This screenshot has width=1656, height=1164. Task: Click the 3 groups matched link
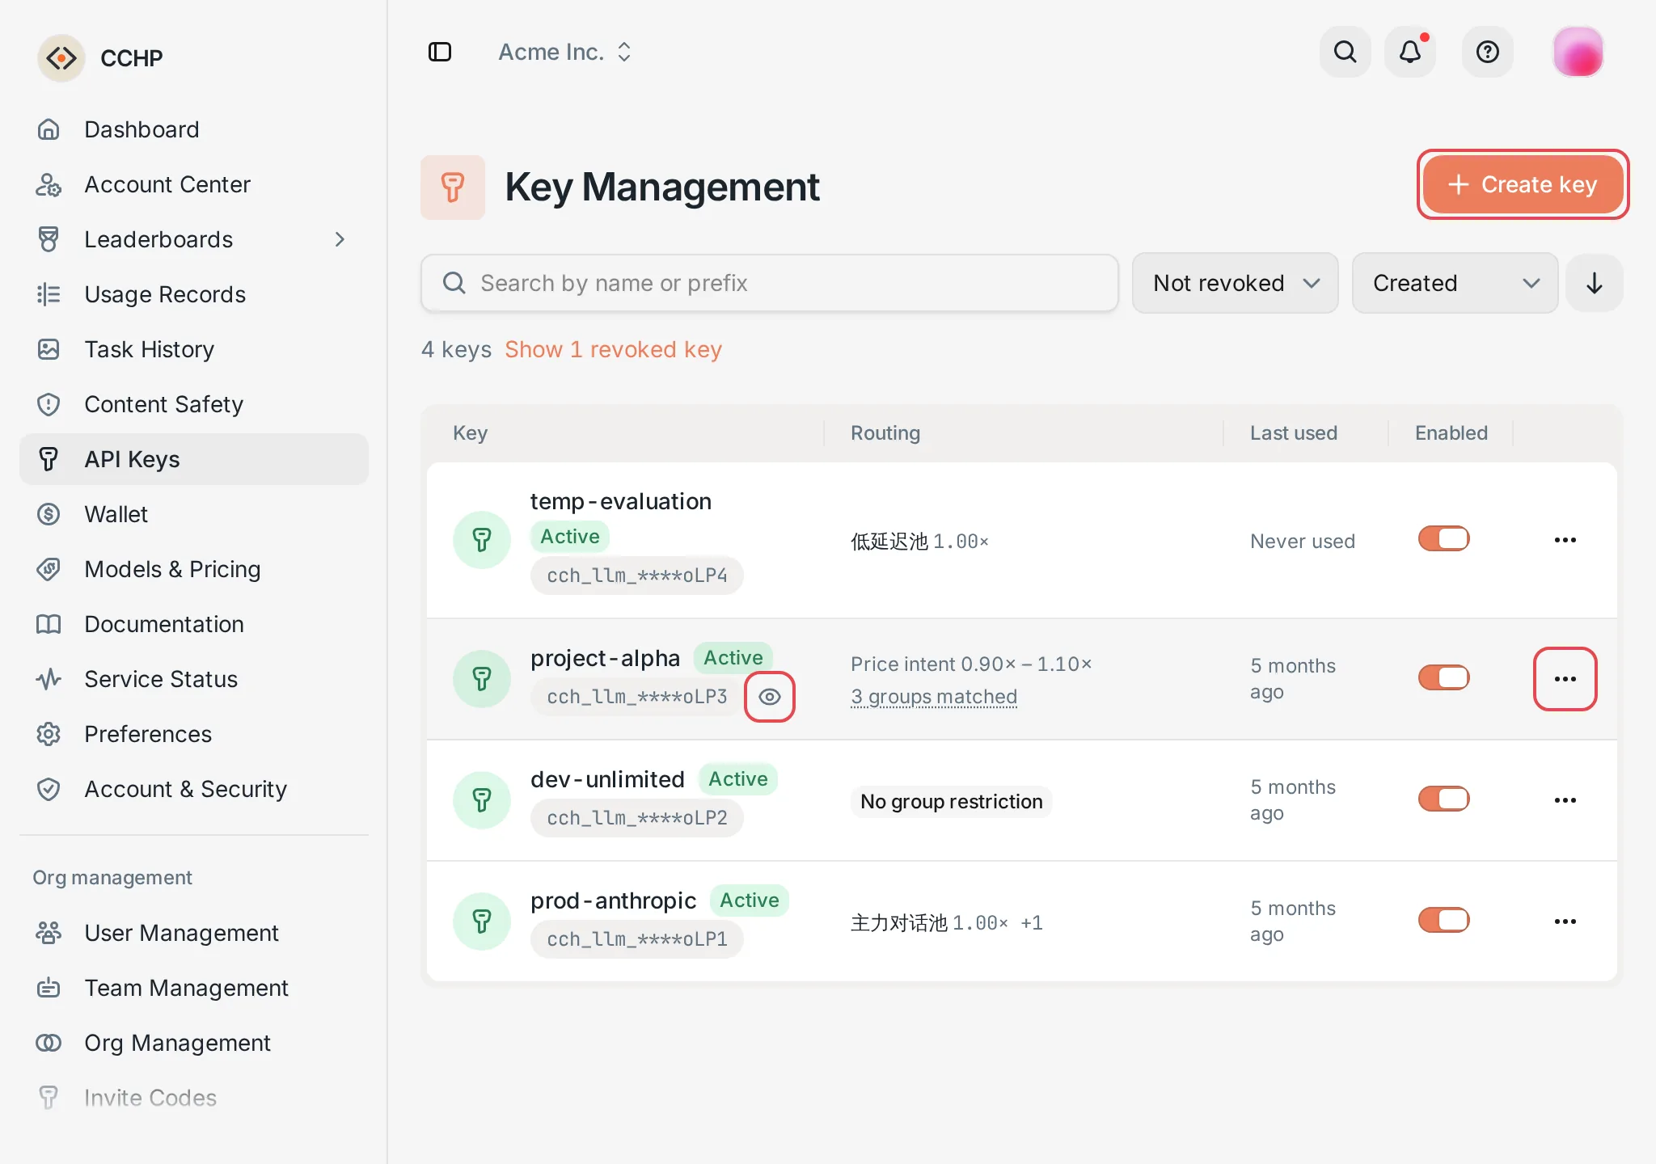pyautogui.click(x=934, y=697)
